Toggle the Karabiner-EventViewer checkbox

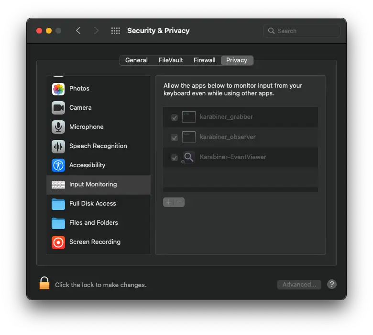click(x=175, y=158)
